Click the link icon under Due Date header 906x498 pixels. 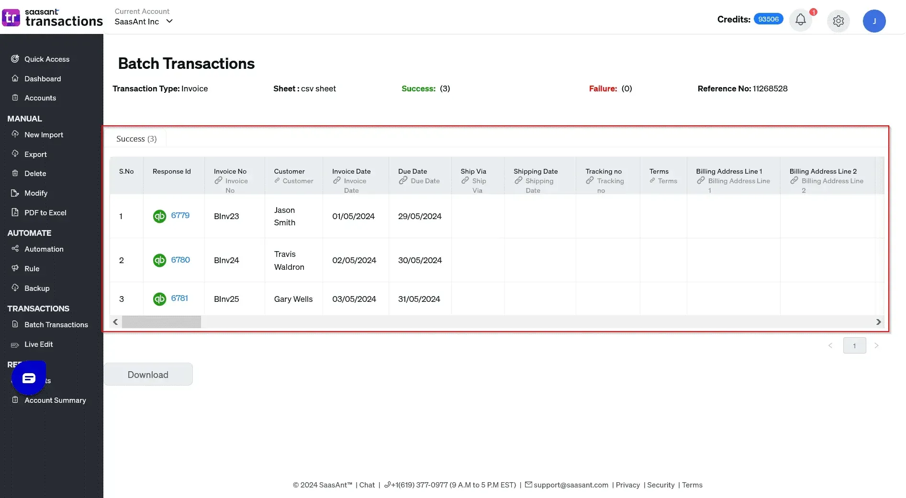click(x=403, y=181)
